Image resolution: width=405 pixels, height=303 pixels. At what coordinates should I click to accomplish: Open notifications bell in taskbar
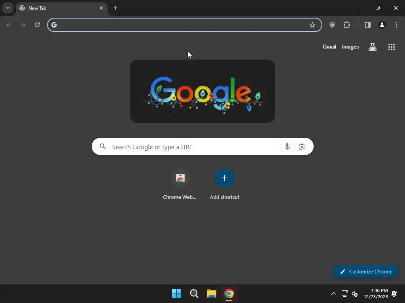tap(394, 294)
